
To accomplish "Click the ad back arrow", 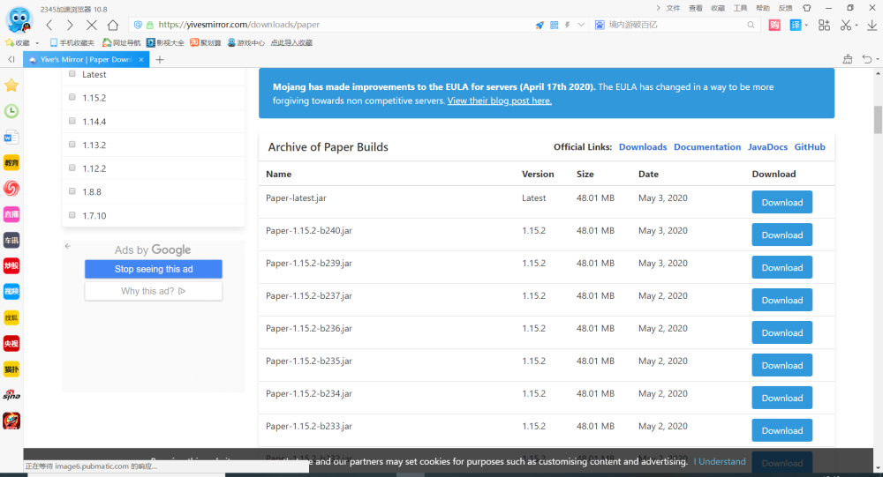I will [68, 246].
